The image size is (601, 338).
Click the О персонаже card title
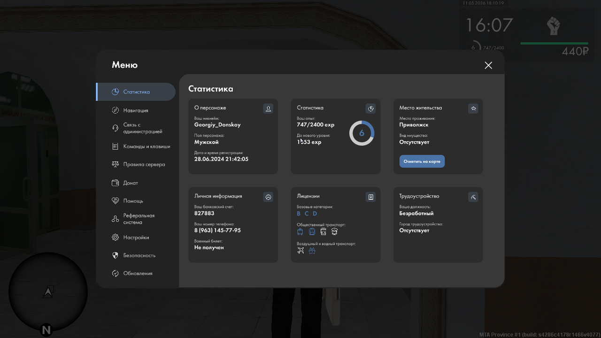tap(210, 108)
